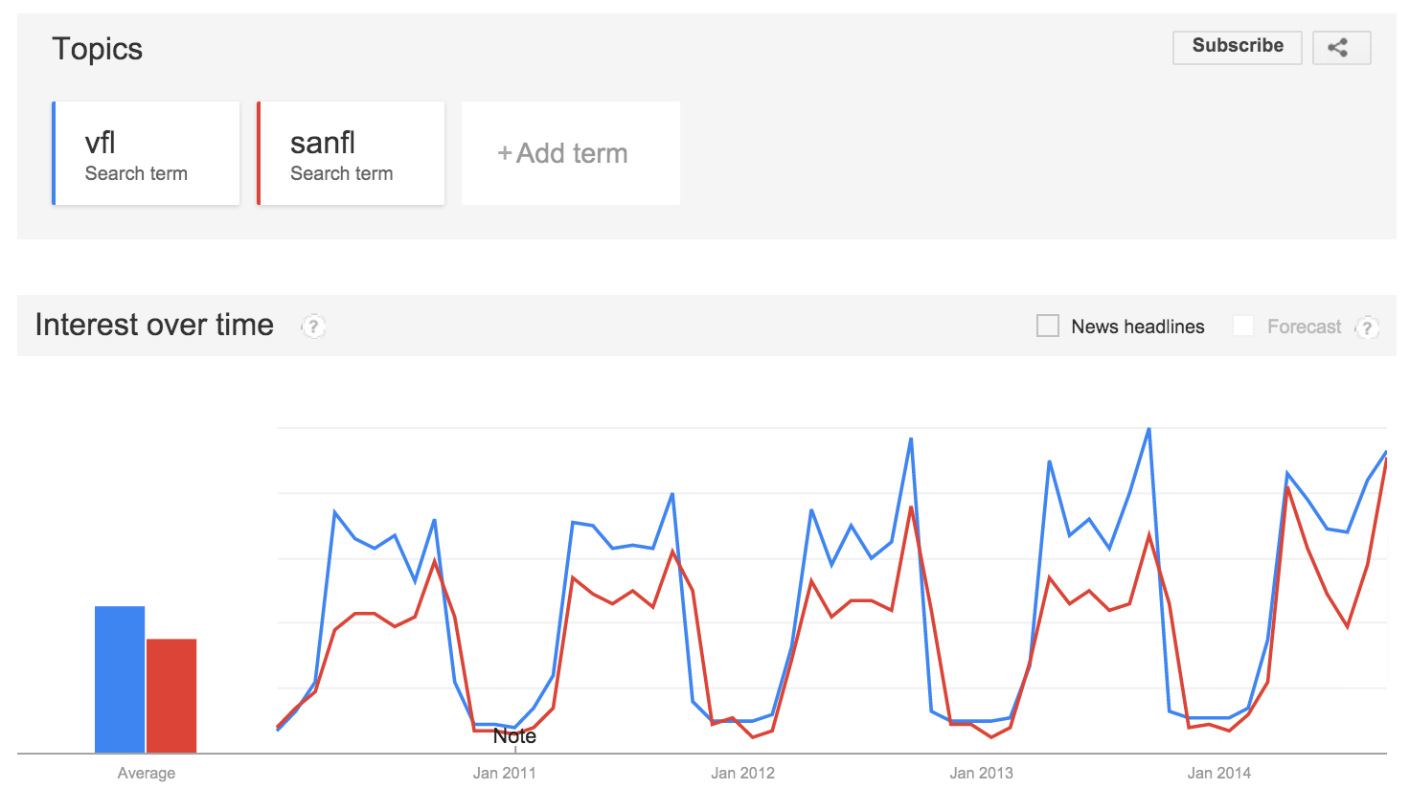Click the Topics heading
The width and height of the screenshot is (1410, 789).
97,49
